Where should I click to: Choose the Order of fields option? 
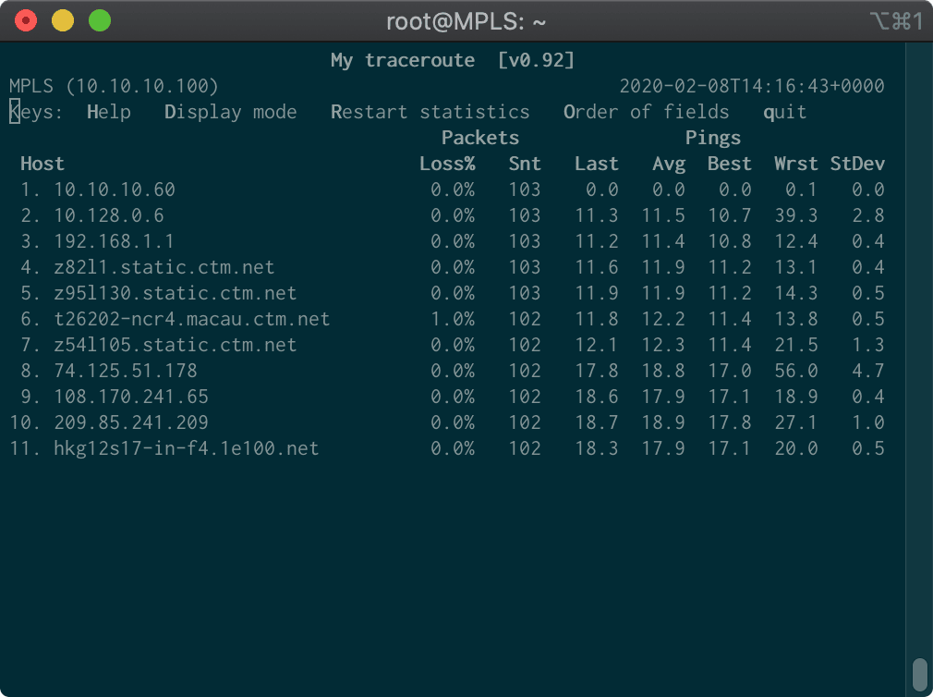(x=646, y=113)
